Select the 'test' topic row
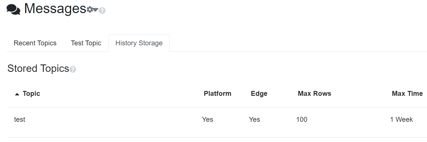427x142 pixels. click(x=20, y=119)
